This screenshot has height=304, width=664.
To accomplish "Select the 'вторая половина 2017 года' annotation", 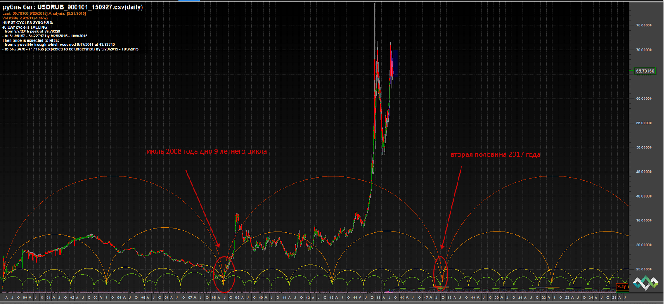I will click(x=495, y=154).
